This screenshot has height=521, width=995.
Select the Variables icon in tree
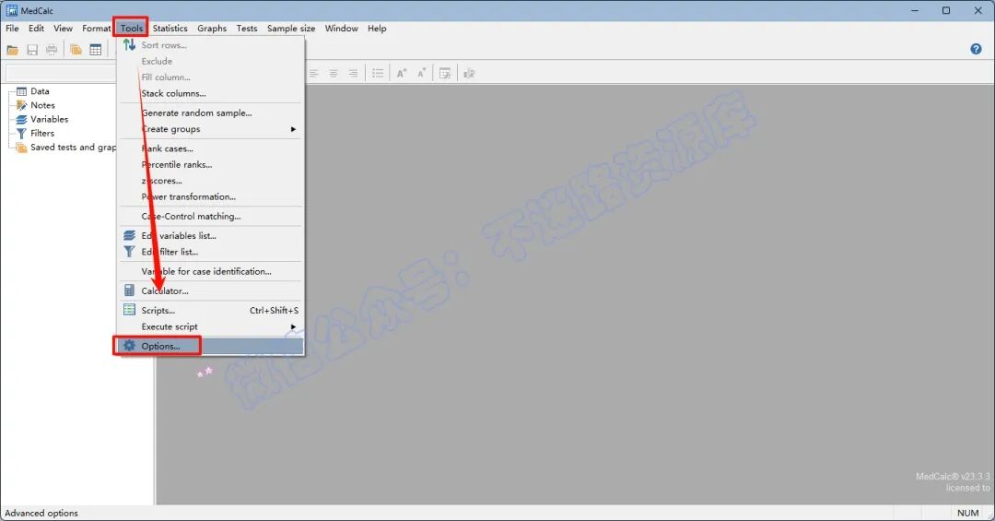(x=21, y=120)
